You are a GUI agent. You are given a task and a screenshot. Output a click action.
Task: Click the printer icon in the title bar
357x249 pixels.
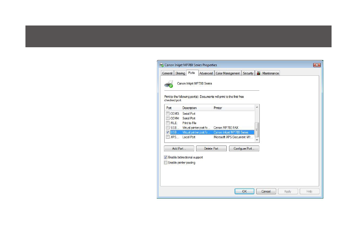pyautogui.click(x=161, y=65)
